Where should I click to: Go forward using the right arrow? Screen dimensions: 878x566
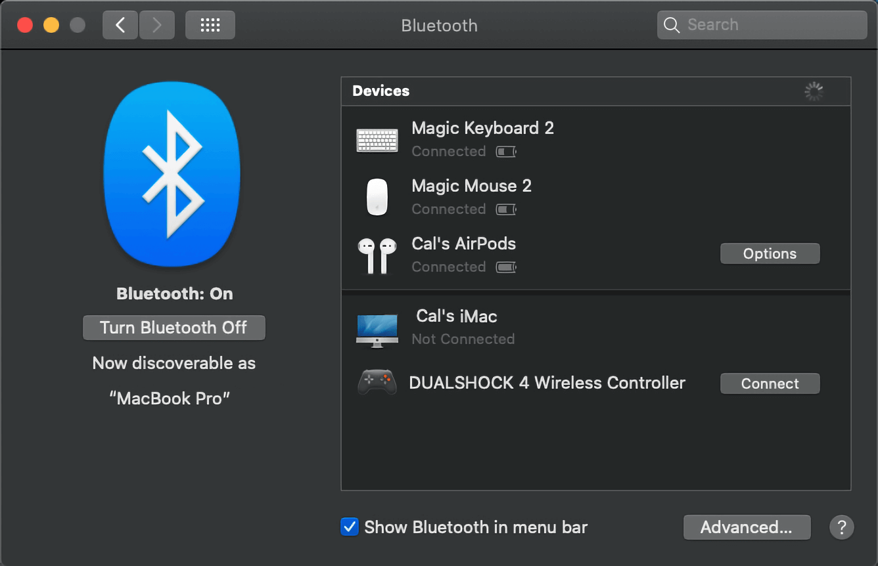156,25
